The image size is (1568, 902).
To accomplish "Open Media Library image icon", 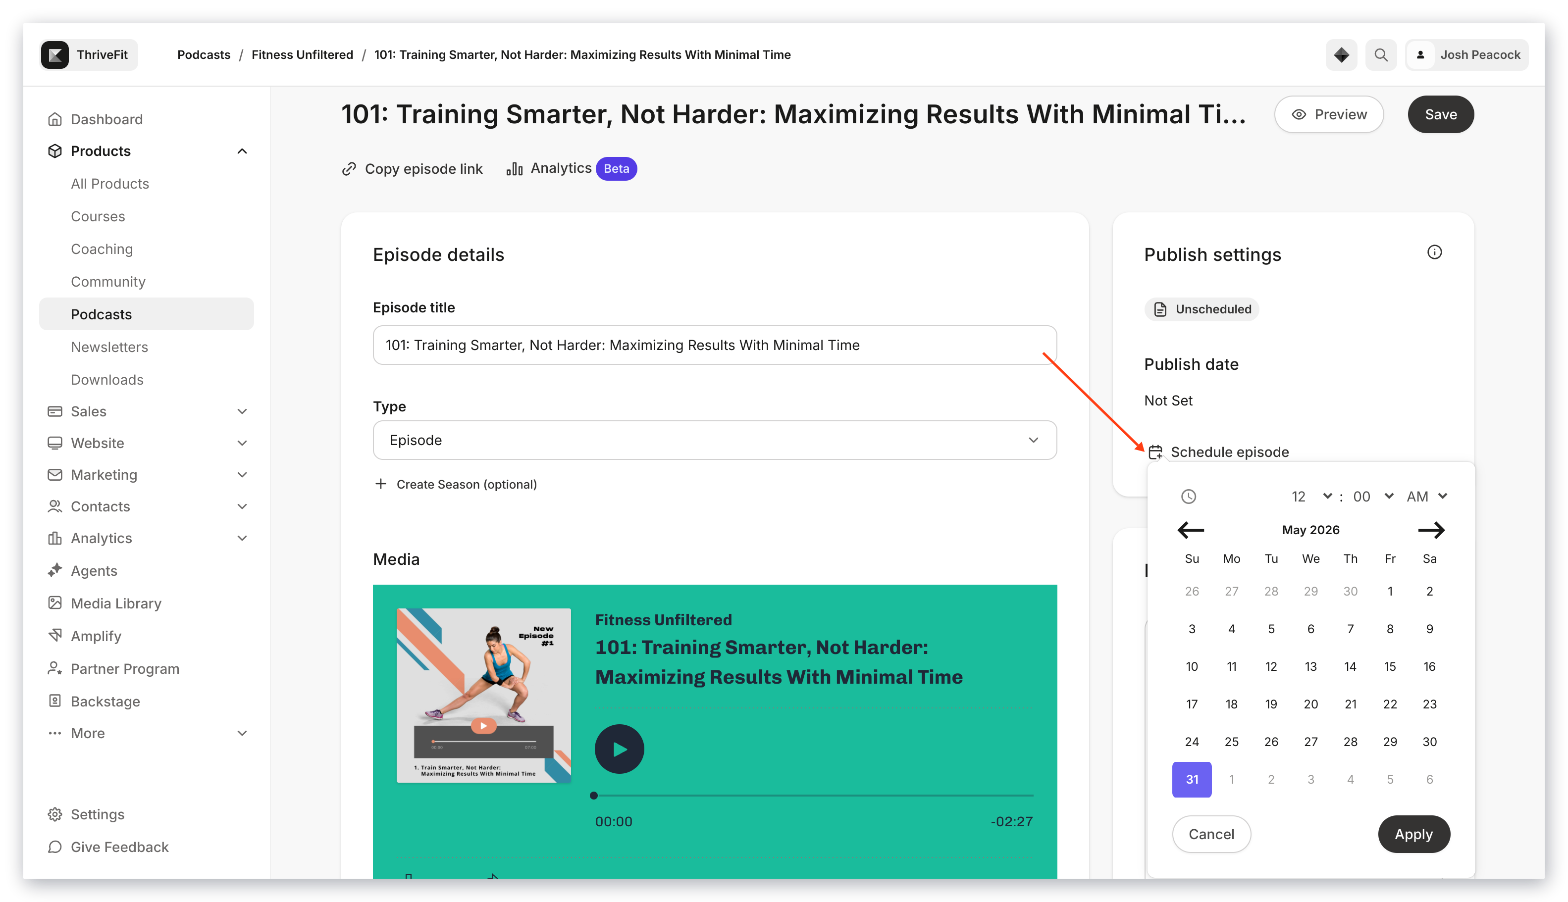I will [54, 603].
